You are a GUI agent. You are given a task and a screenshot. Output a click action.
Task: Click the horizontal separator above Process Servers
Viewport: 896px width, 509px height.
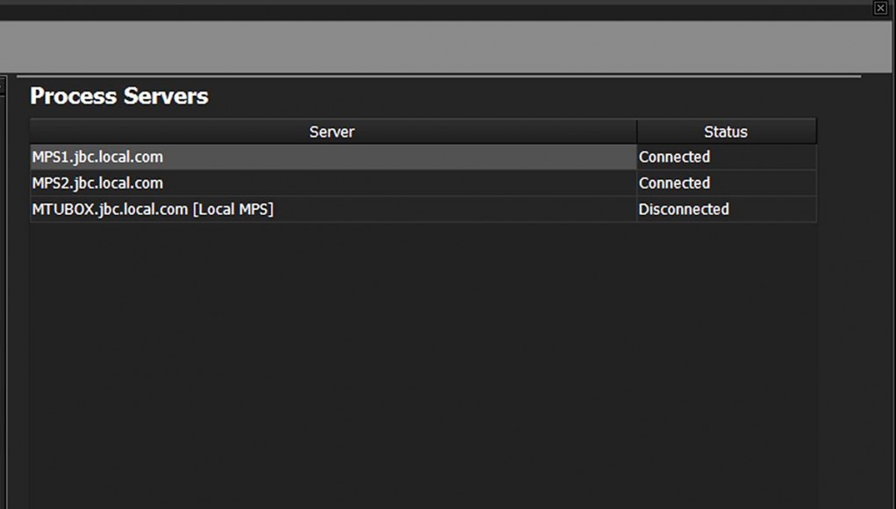[x=439, y=76]
